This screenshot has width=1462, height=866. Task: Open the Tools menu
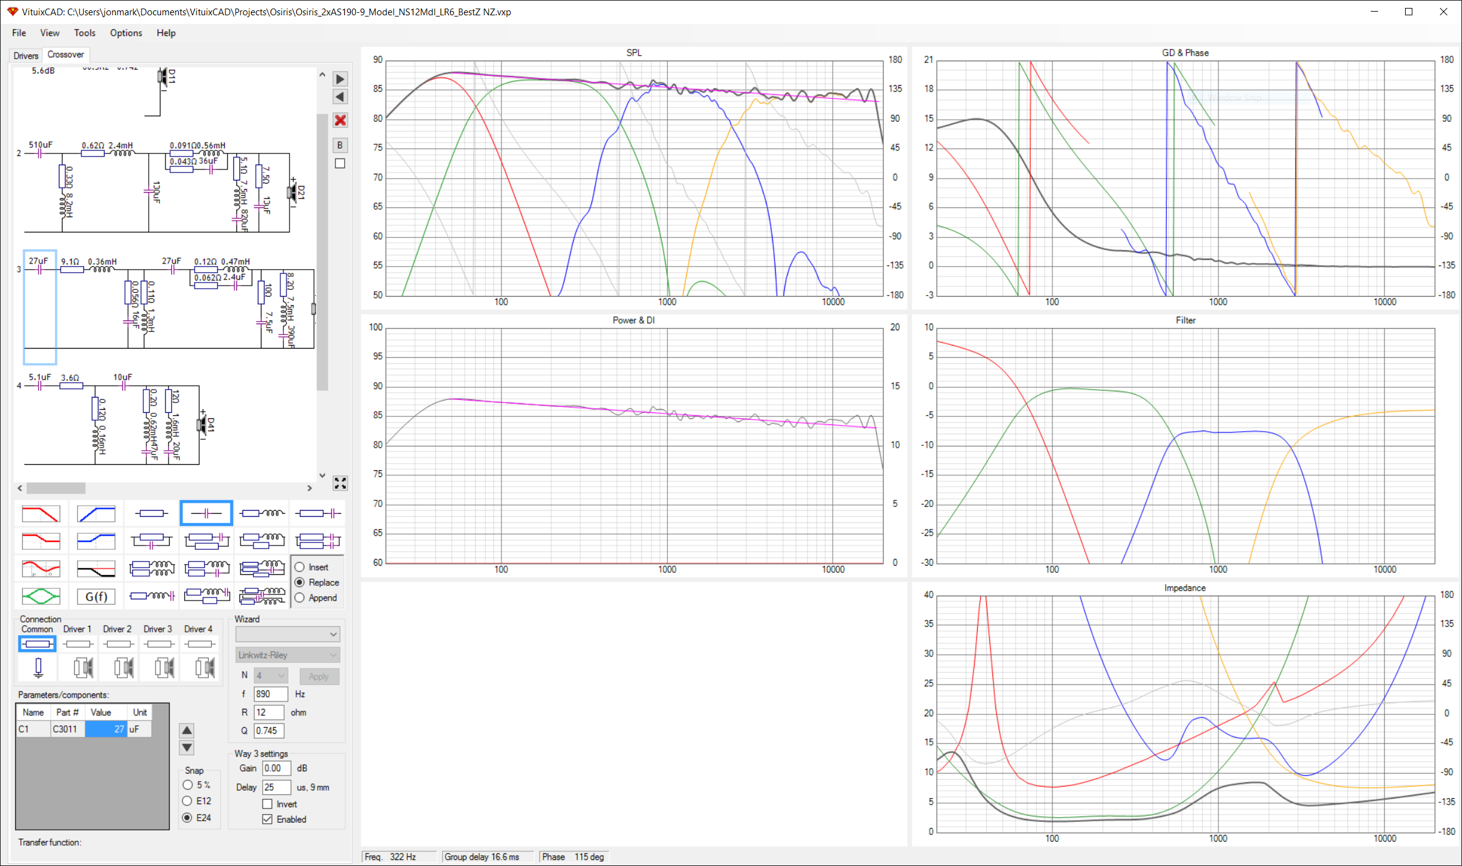pos(84,33)
